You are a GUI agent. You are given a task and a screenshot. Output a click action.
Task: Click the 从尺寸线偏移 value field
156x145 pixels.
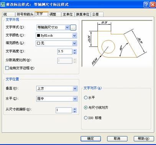pyautogui.click(x=64, y=110)
